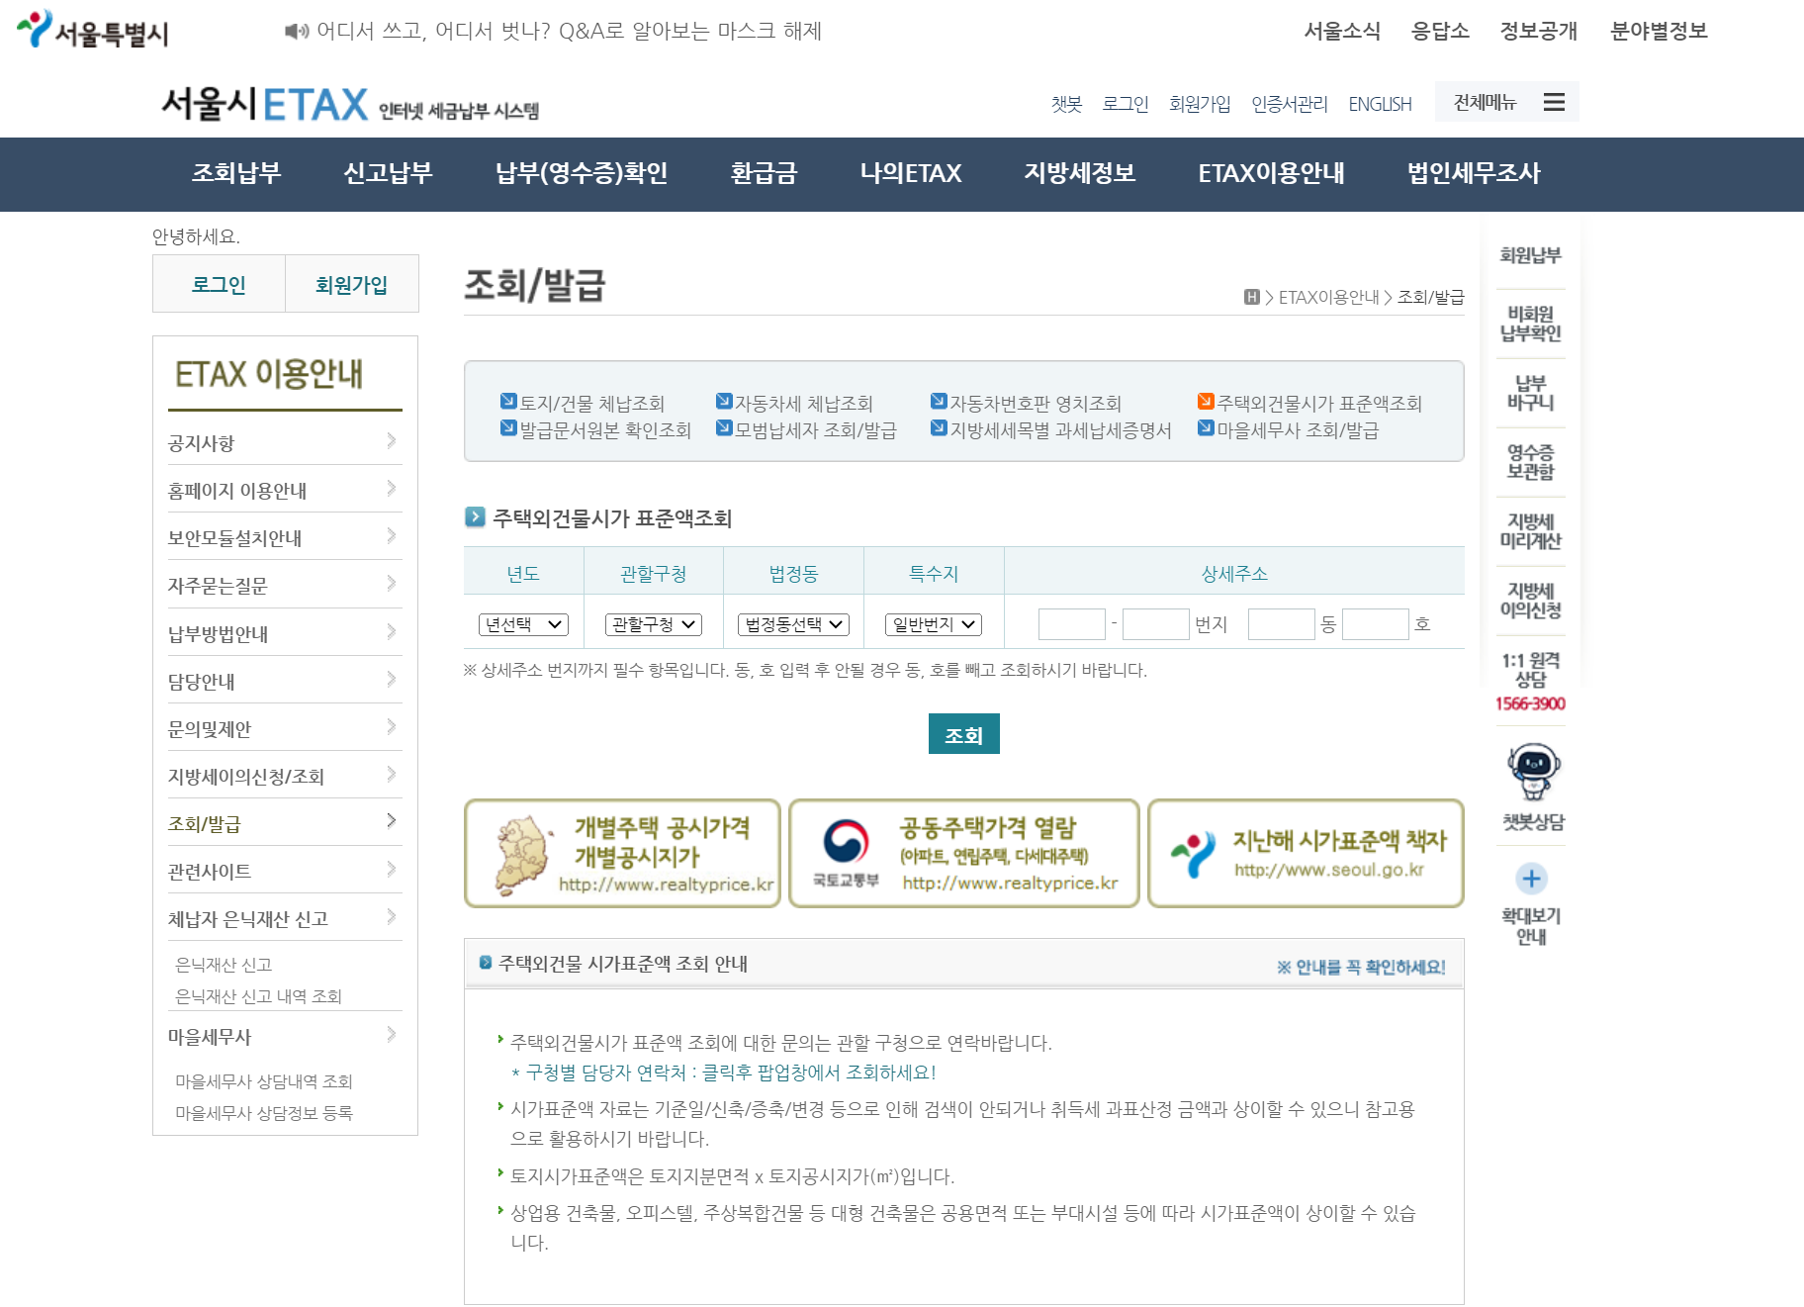1804x1307 pixels.
Task: Click the 회원납부 quick sidebar item
Action: [1530, 255]
